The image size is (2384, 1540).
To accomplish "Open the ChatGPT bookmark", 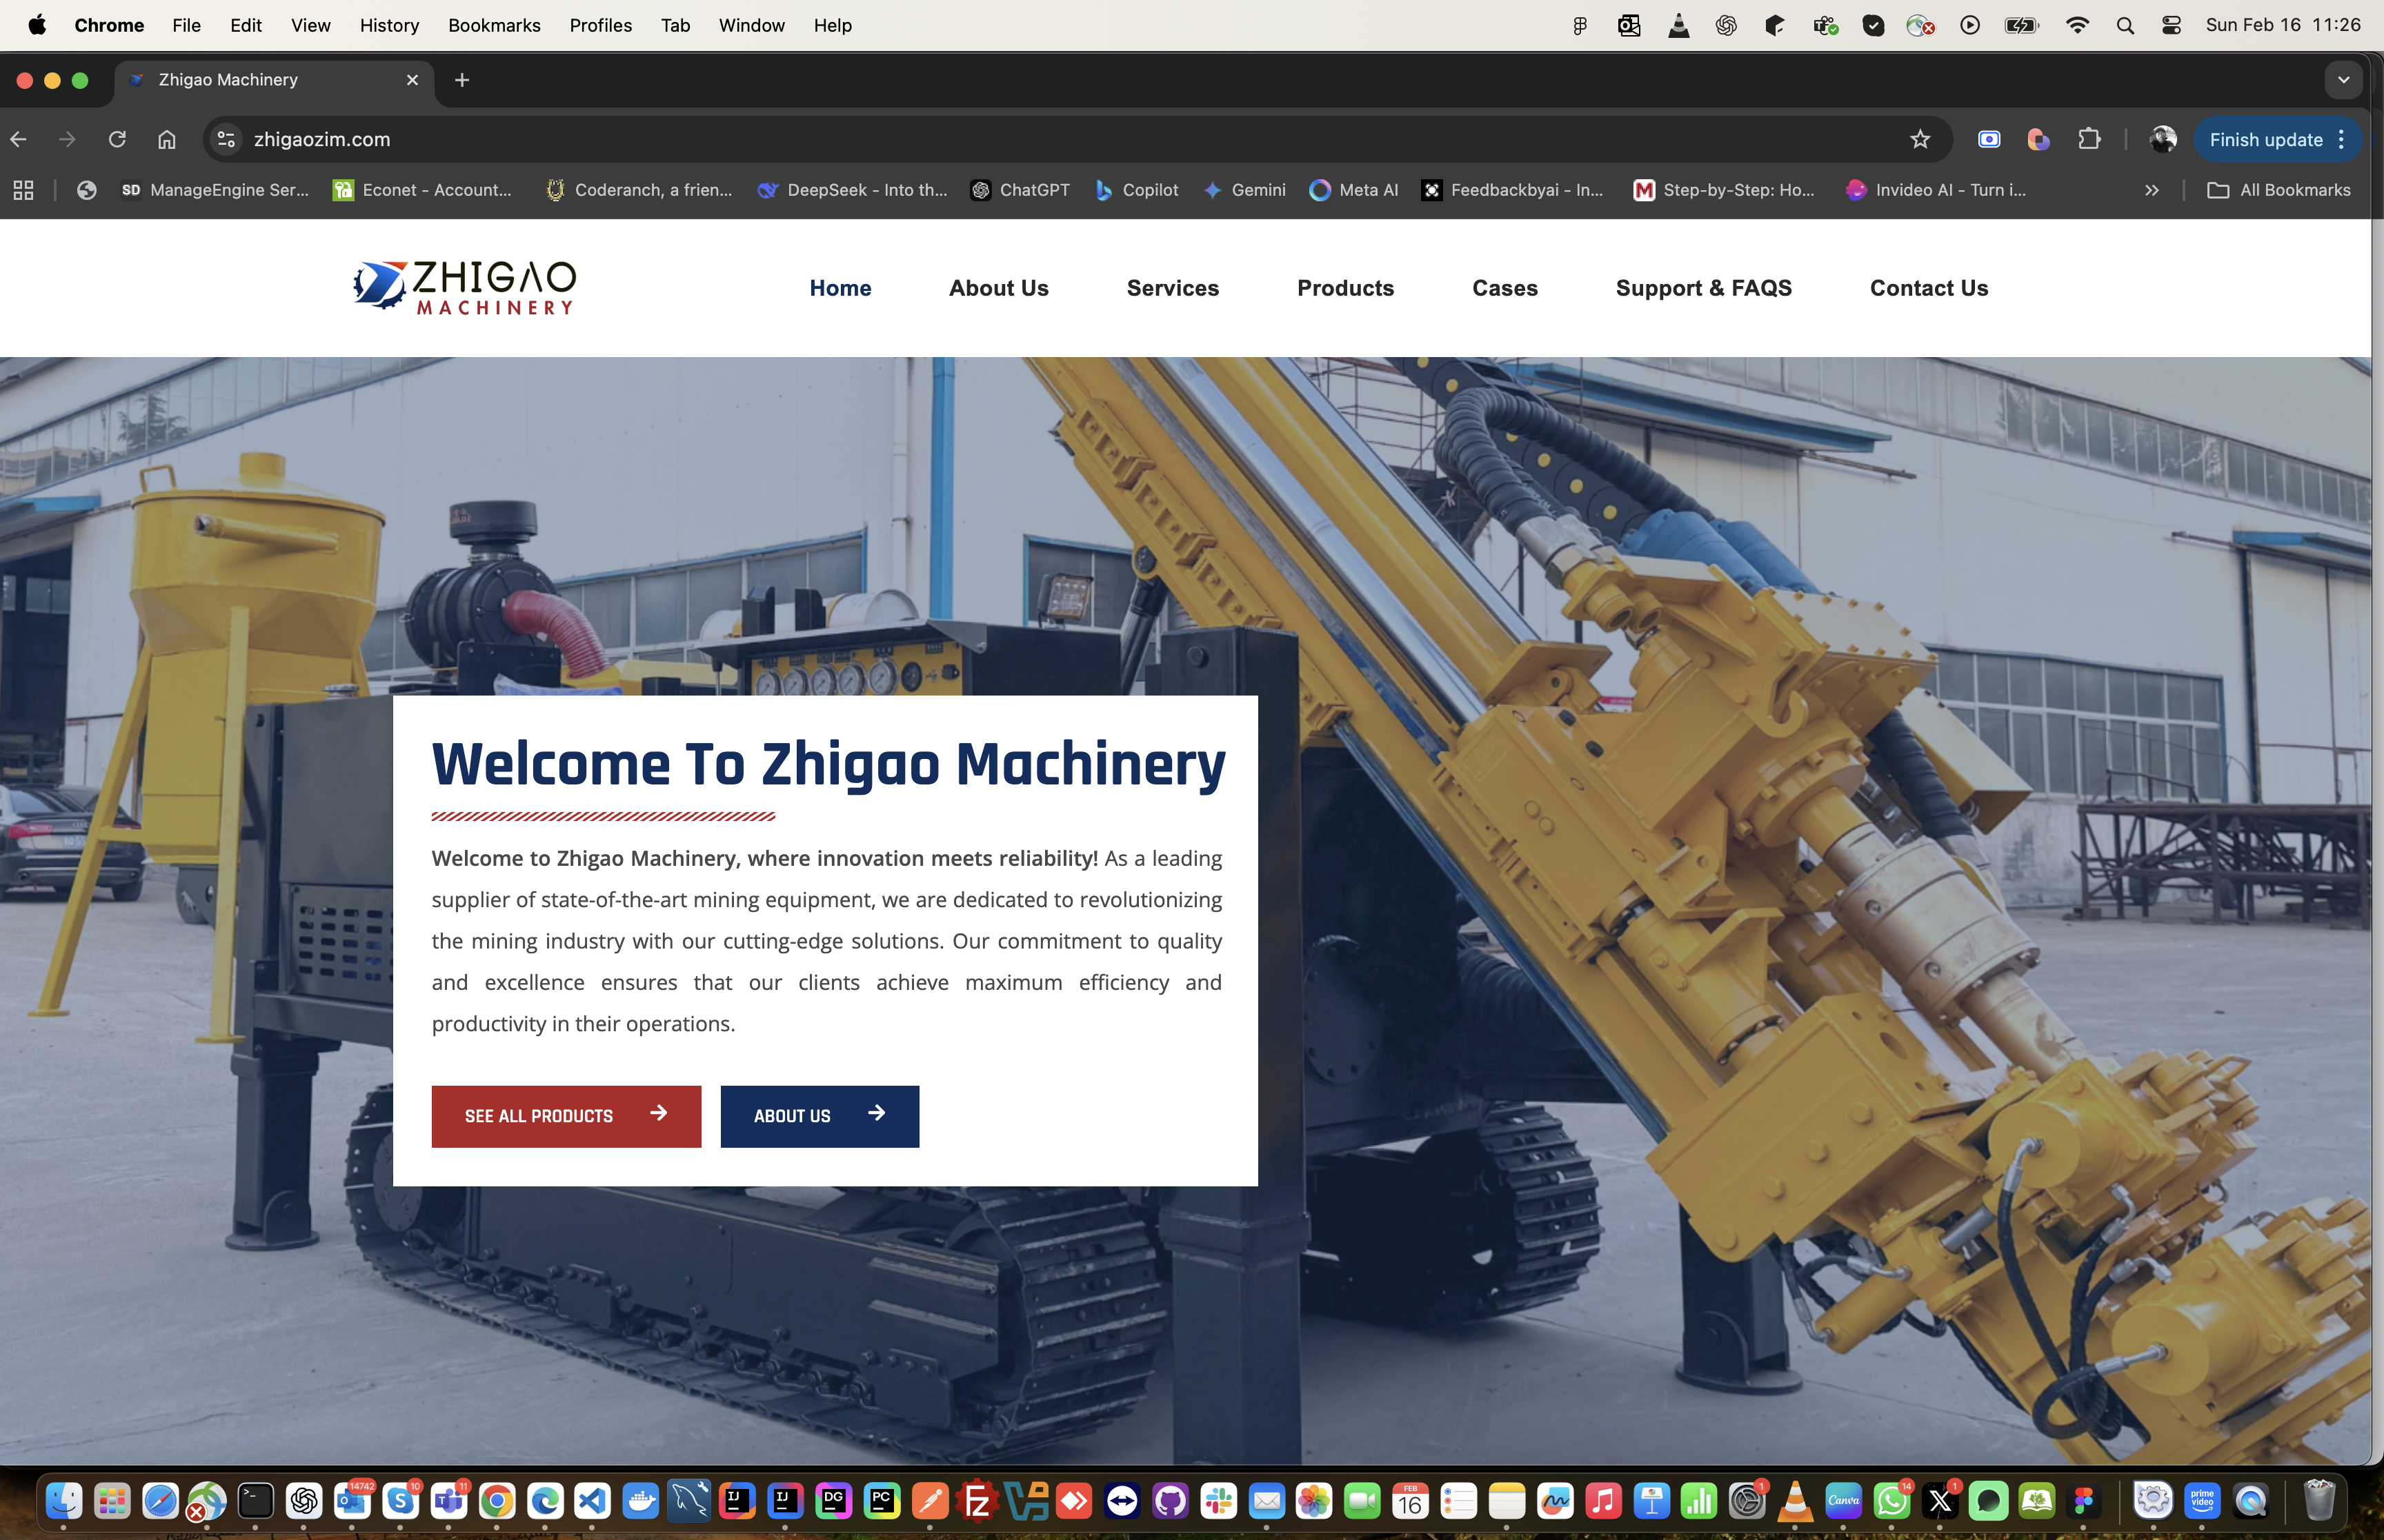I will tap(1020, 190).
